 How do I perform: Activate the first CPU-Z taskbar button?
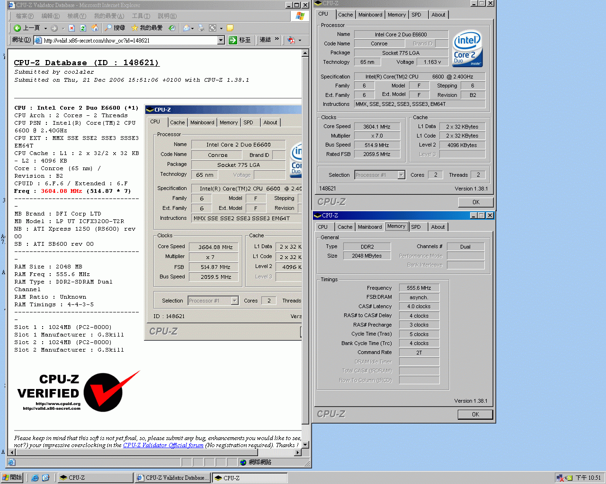tap(95, 478)
